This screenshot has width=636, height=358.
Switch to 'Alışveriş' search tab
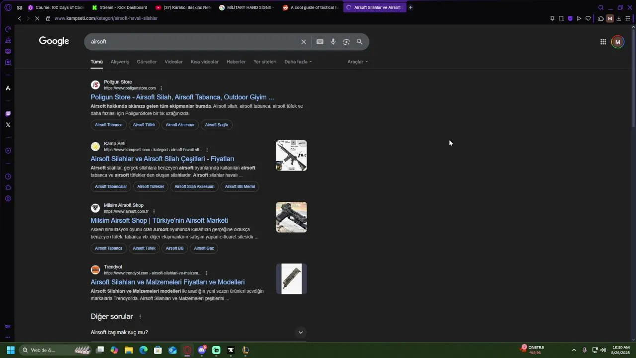(x=120, y=62)
